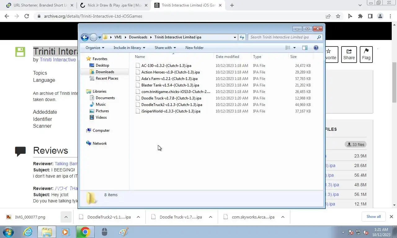
Task: Open the Videos library
Action: (101, 117)
